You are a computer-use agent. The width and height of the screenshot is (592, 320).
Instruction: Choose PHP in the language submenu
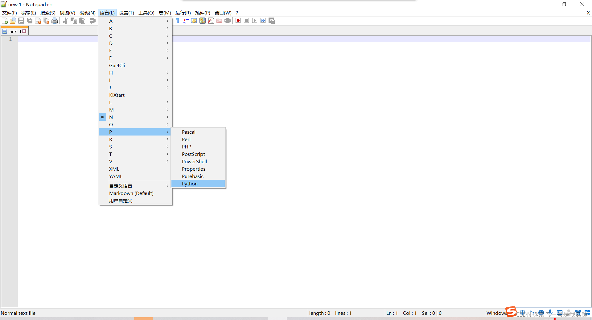point(198,147)
